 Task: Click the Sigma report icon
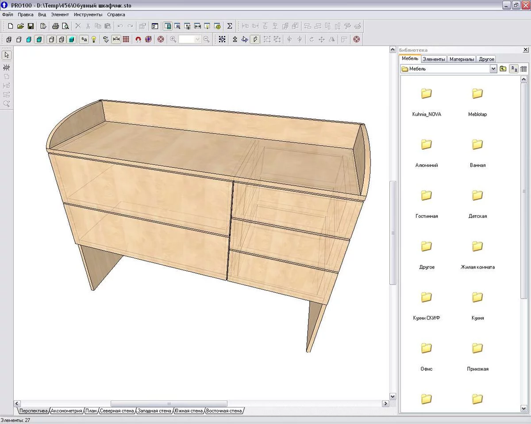[230, 26]
